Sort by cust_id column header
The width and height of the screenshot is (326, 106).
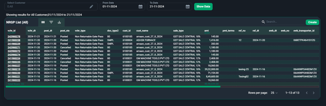coord(127,31)
